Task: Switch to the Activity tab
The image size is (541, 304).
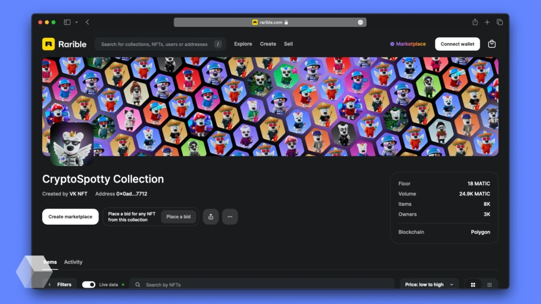Action: point(73,262)
